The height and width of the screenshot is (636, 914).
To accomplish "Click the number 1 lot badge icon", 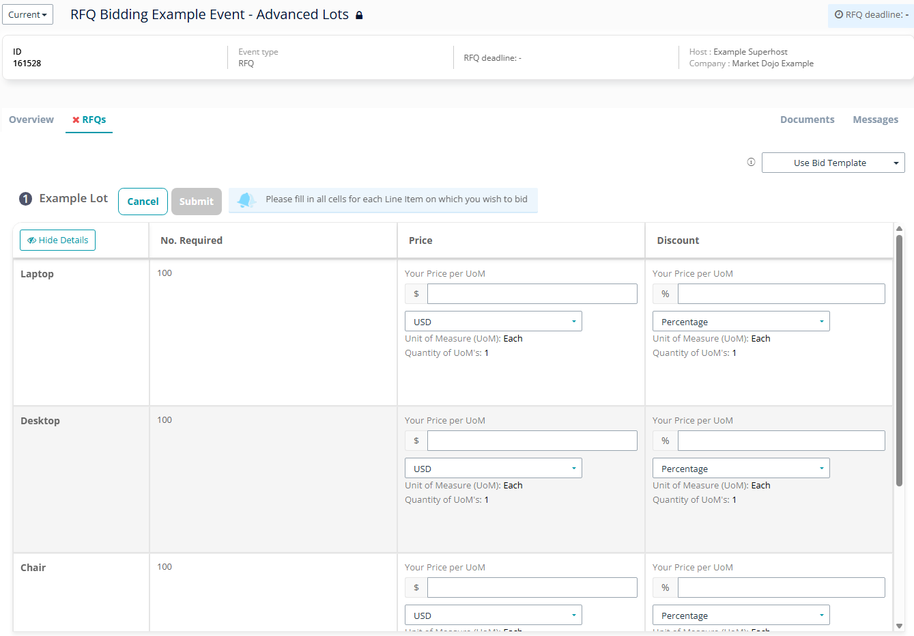I will (x=25, y=199).
